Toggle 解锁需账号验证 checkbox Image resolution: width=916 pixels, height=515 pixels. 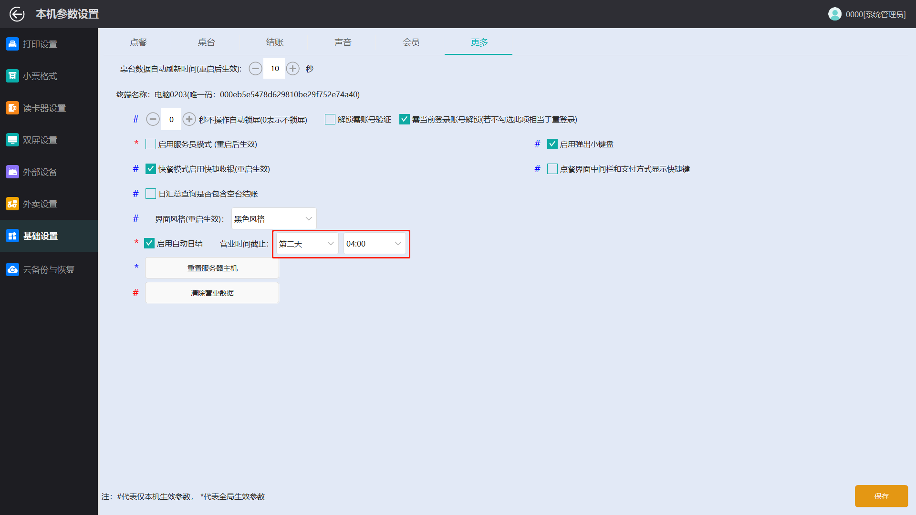pyautogui.click(x=330, y=119)
